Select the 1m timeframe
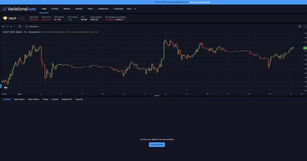This screenshot has width=307, height=161. pyautogui.click(x=3, y=26)
